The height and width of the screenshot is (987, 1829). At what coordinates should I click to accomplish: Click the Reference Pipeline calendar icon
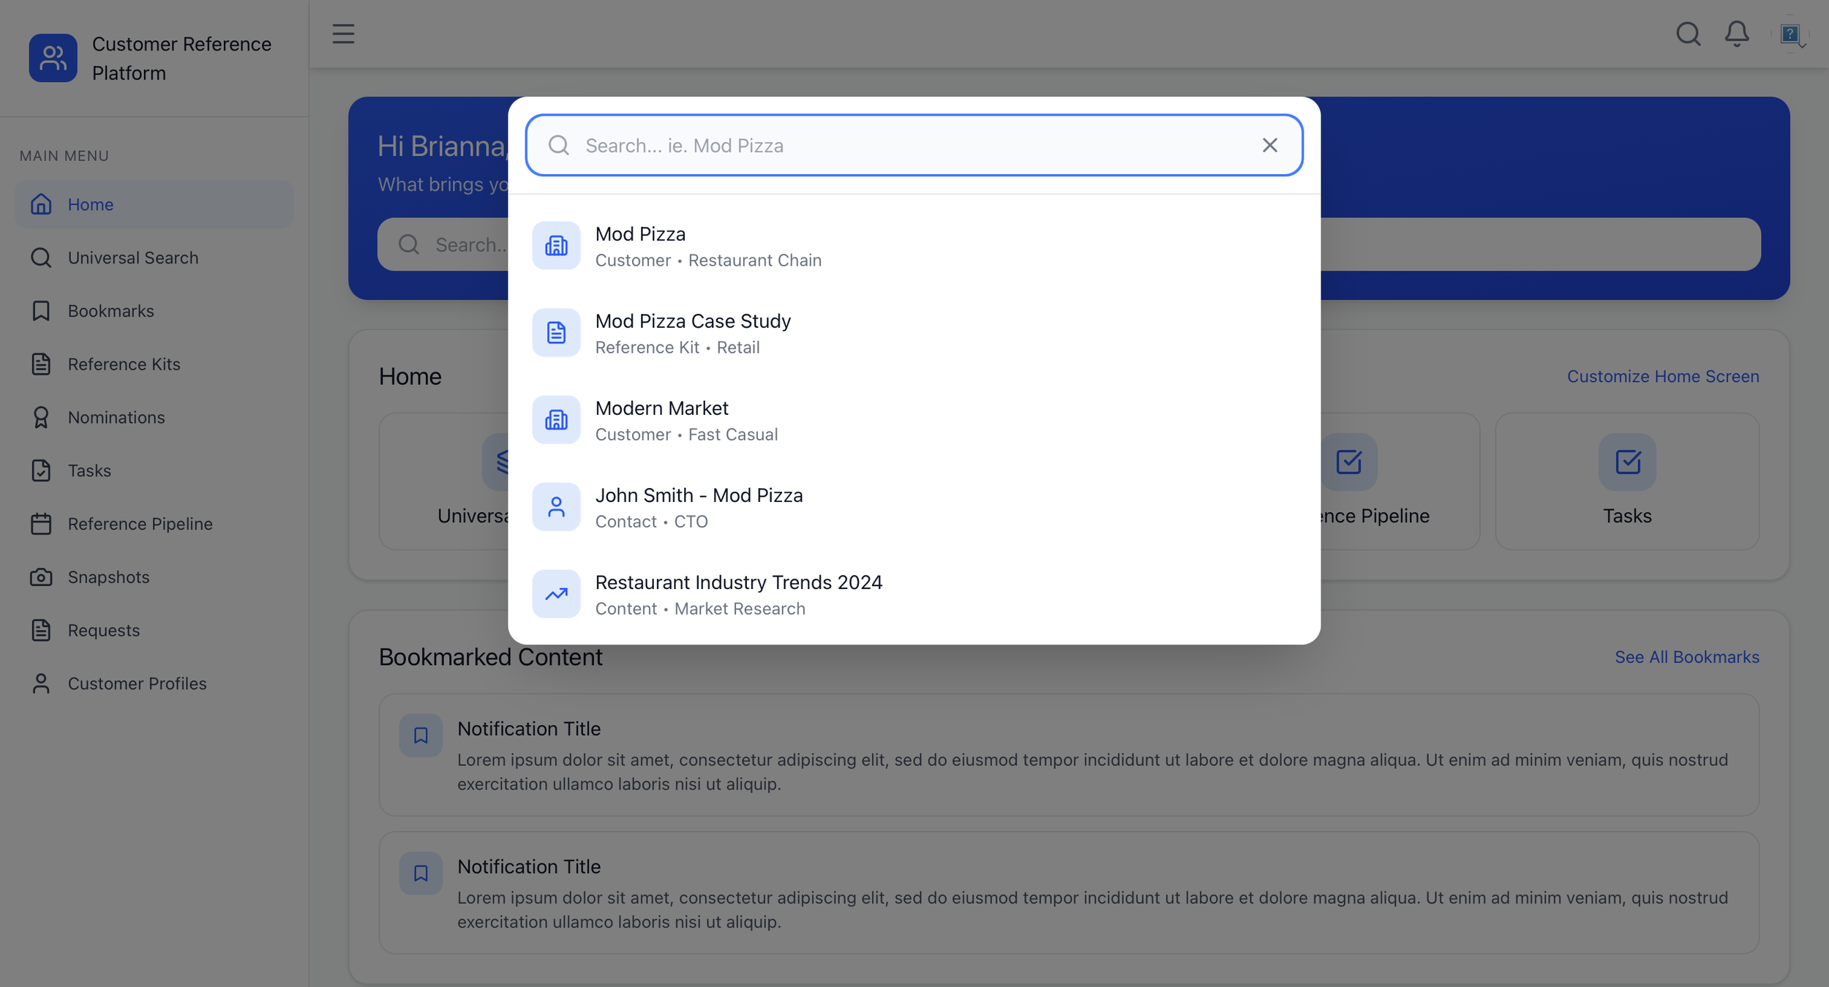(41, 524)
